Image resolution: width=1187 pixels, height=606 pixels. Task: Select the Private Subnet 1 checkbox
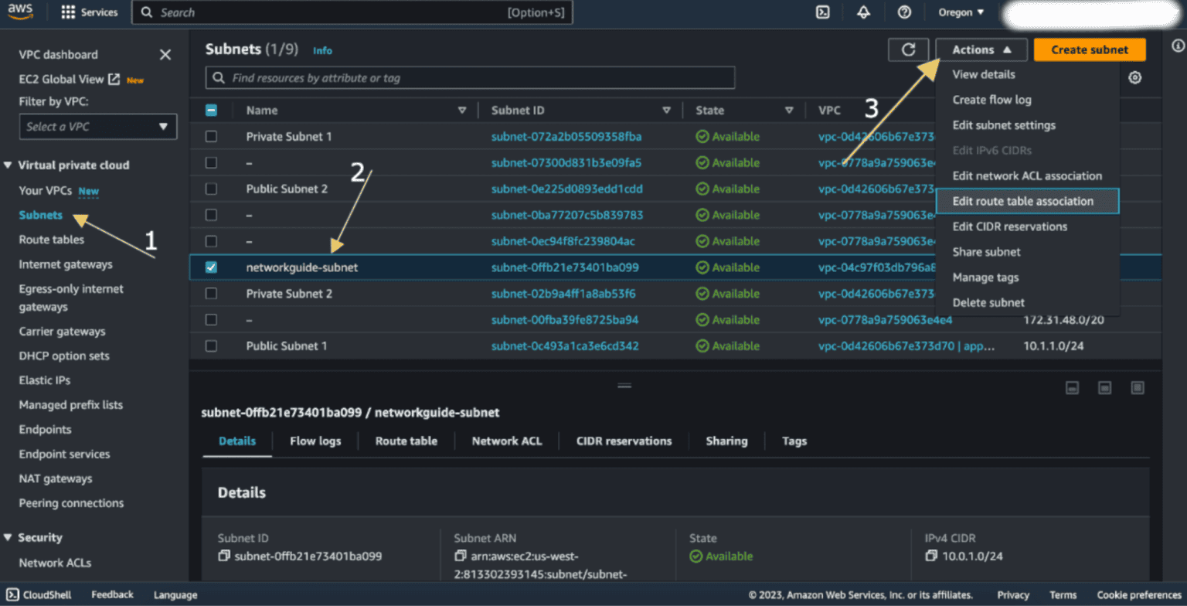pyautogui.click(x=211, y=137)
